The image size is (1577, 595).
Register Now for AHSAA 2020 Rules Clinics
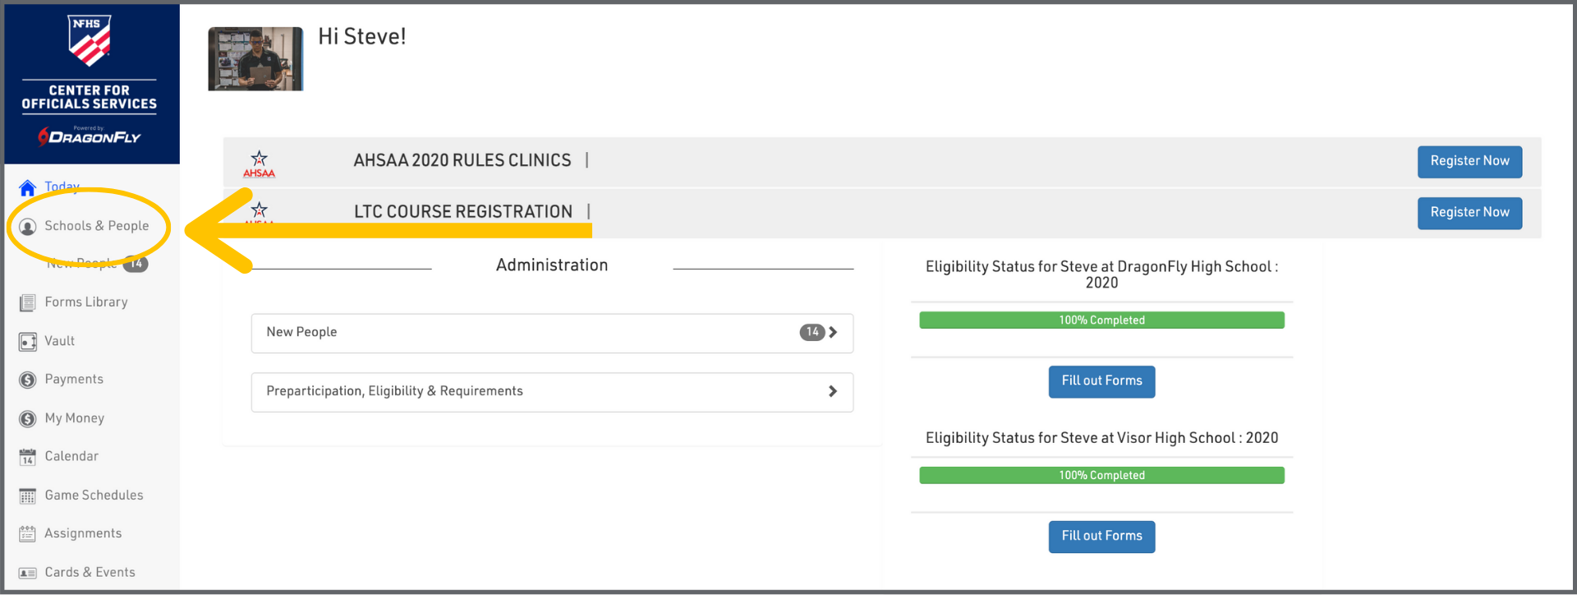tap(1469, 162)
